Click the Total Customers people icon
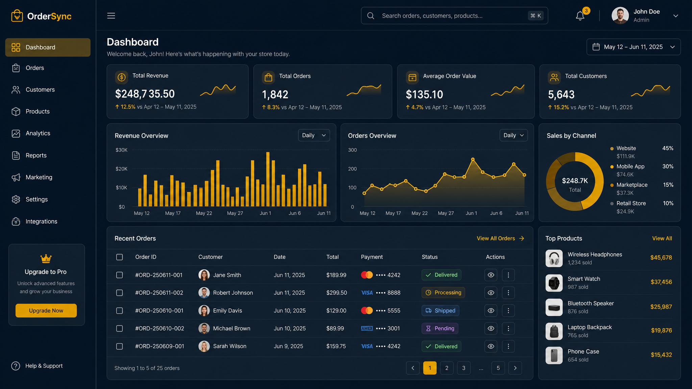The image size is (692, 389). (554, 77)
